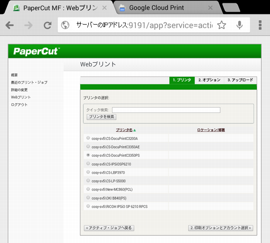This screenshot has height=243, width=270.
Task: Switch to the PaperCut MF Web print tab
Action: coord(58,8)
